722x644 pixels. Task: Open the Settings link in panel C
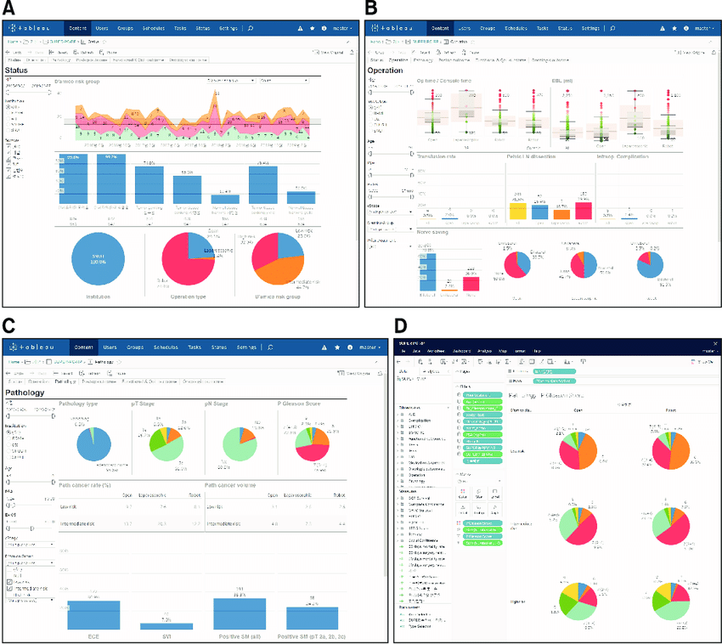click(247, 347)
